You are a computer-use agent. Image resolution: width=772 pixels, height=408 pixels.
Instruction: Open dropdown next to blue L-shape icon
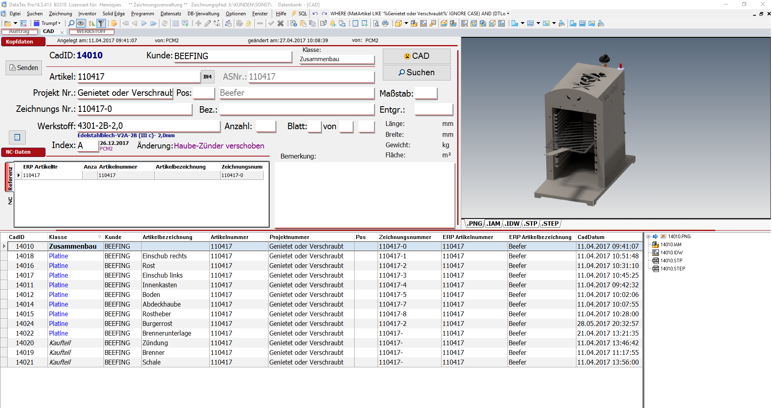coord(522,23)
